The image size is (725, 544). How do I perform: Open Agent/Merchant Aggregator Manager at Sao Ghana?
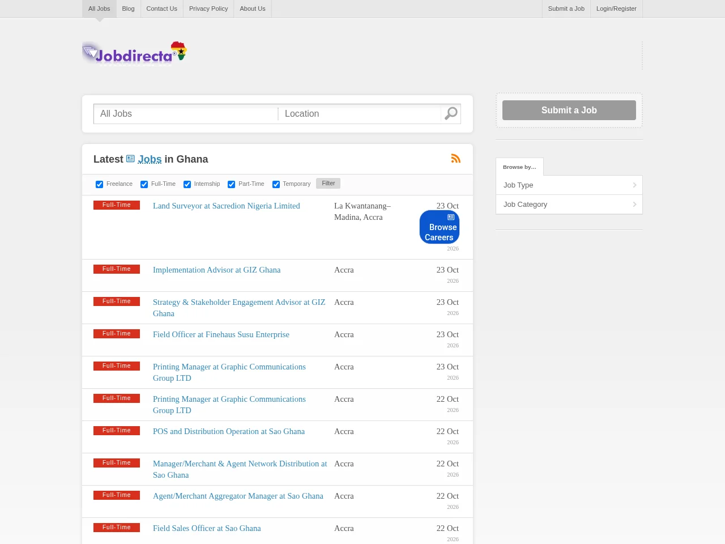[238, 496]
